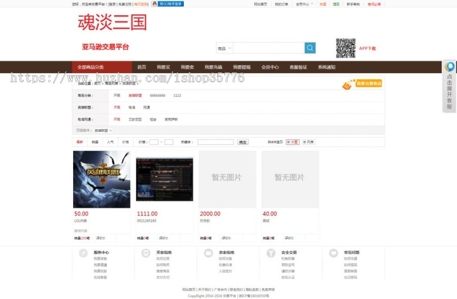This screenshot has height=299, width=457.
Task: Click the 确定 price filter button
Action: (x=243, y=142)
